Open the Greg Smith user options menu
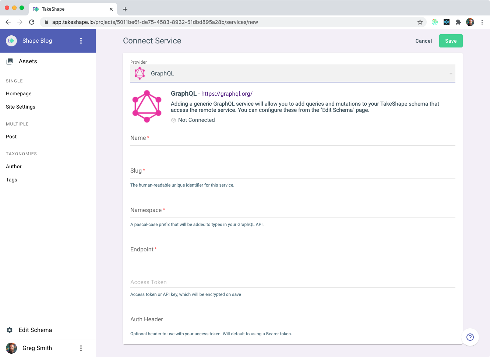Screen dimensions: 490x357 81,348
